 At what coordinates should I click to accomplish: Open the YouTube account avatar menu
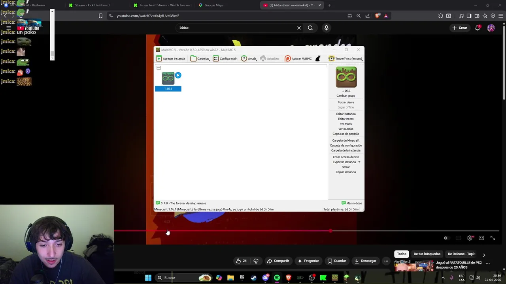pyautogui.click(x=491, y=28)
